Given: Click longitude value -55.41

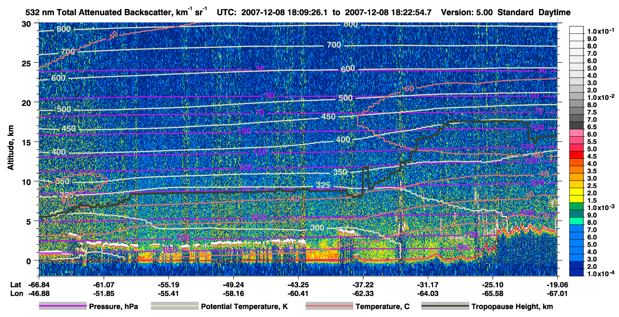Looking at the screenshot, I should [x=169, y=293].
